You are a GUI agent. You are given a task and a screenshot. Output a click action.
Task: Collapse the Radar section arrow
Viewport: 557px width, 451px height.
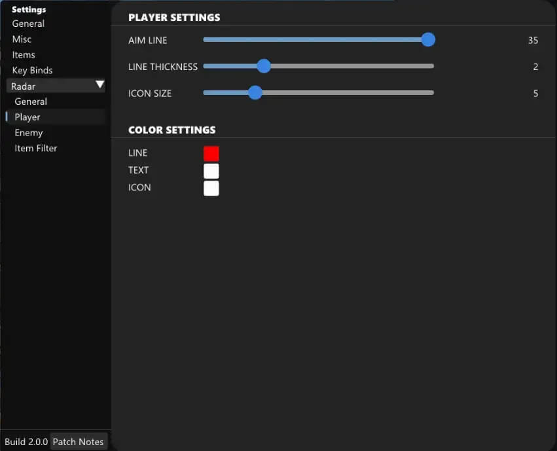click(99, 85)
